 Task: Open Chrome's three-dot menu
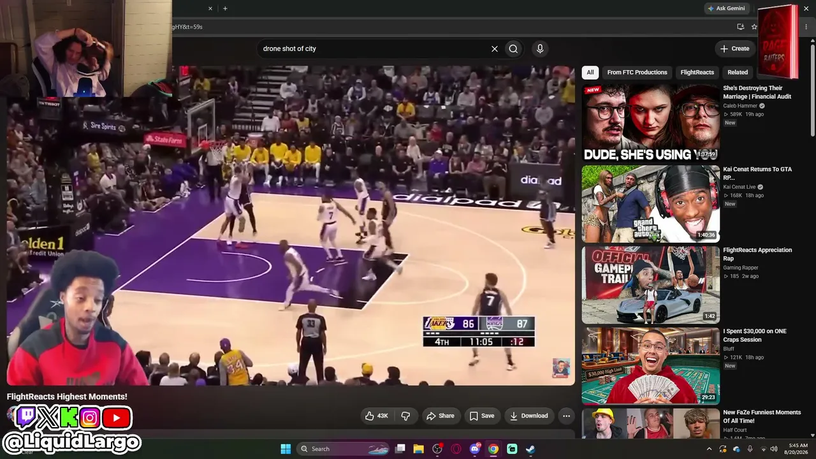tap(806, 27)
